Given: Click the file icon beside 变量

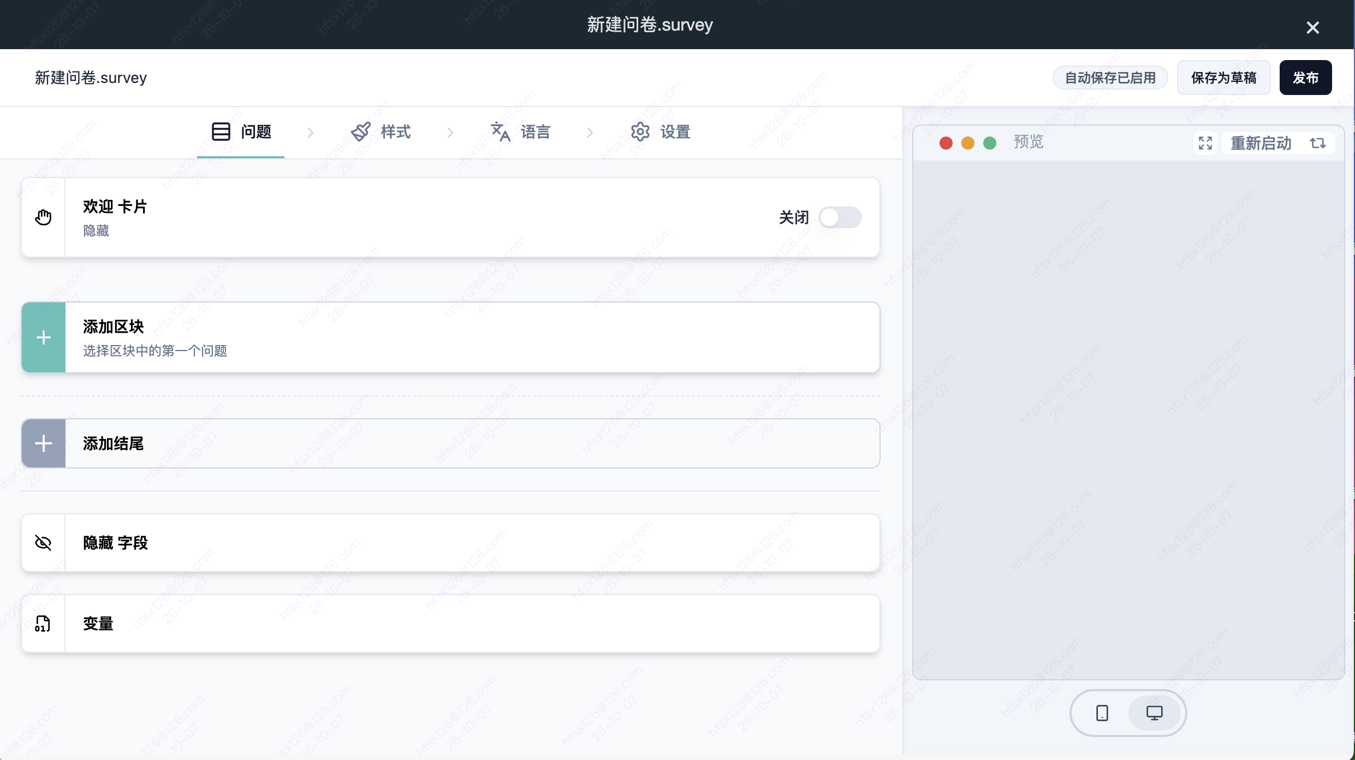Looking at the screenshot, I should pos(43,624).
